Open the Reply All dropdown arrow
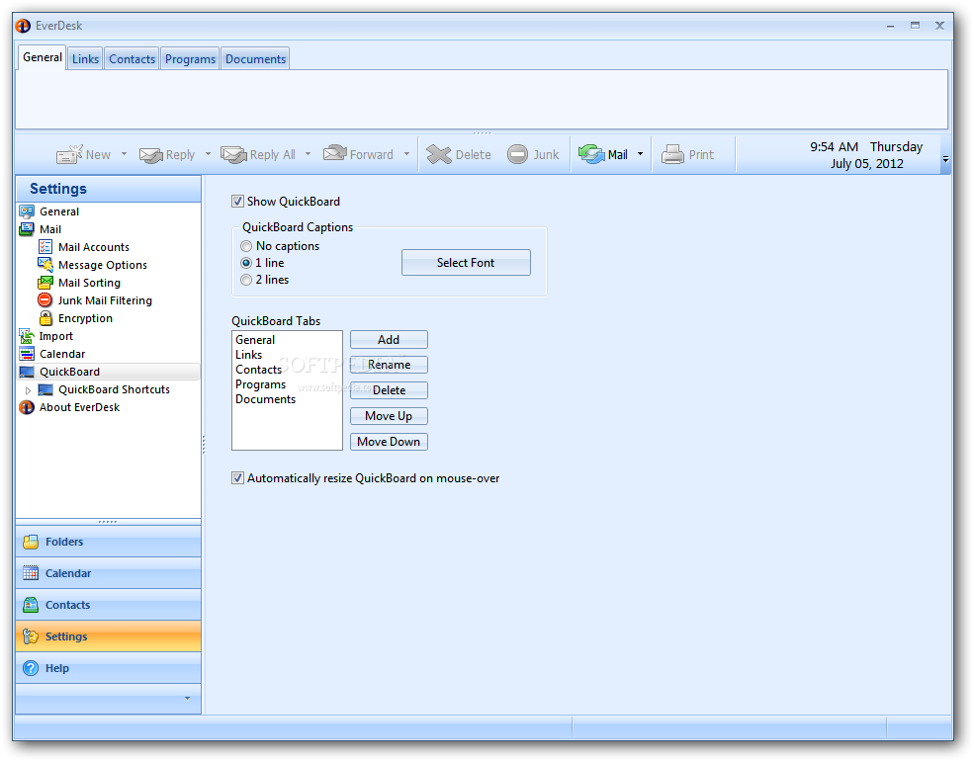Viewport: 974px width, 761px height. tap(308, 154)
